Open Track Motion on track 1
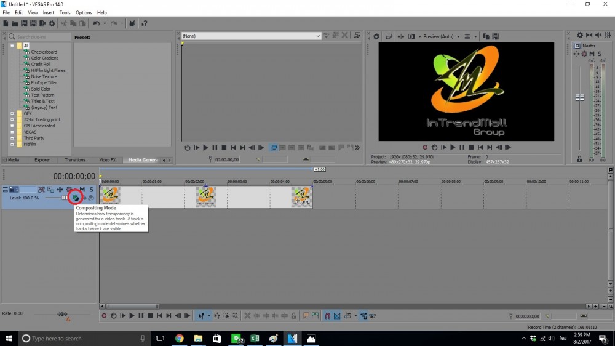Viewport: 615px width, 346px height. click(50, 189)
